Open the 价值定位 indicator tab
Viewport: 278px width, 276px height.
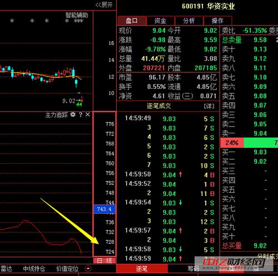coord(67,268)
